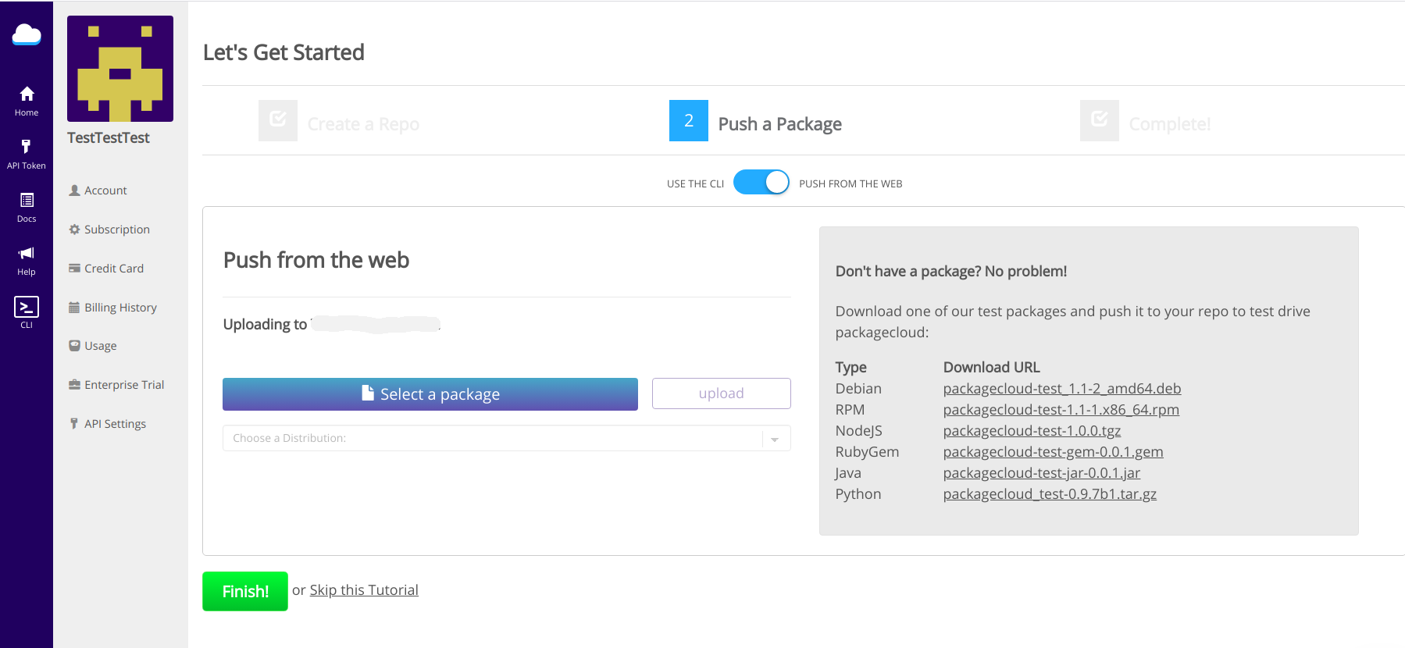Click the file icon on Select a package
The height and width of the screenshot is (648, 1405).
pos(368,393)
